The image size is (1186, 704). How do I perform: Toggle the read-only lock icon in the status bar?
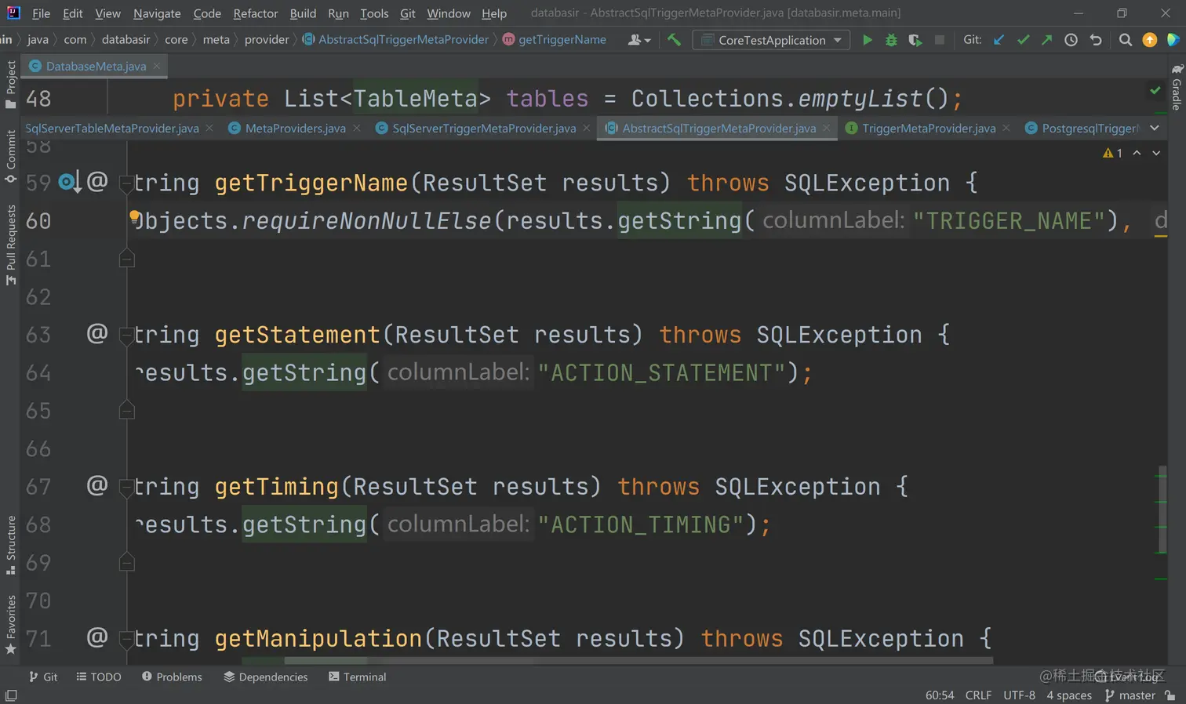point(1170,695)
